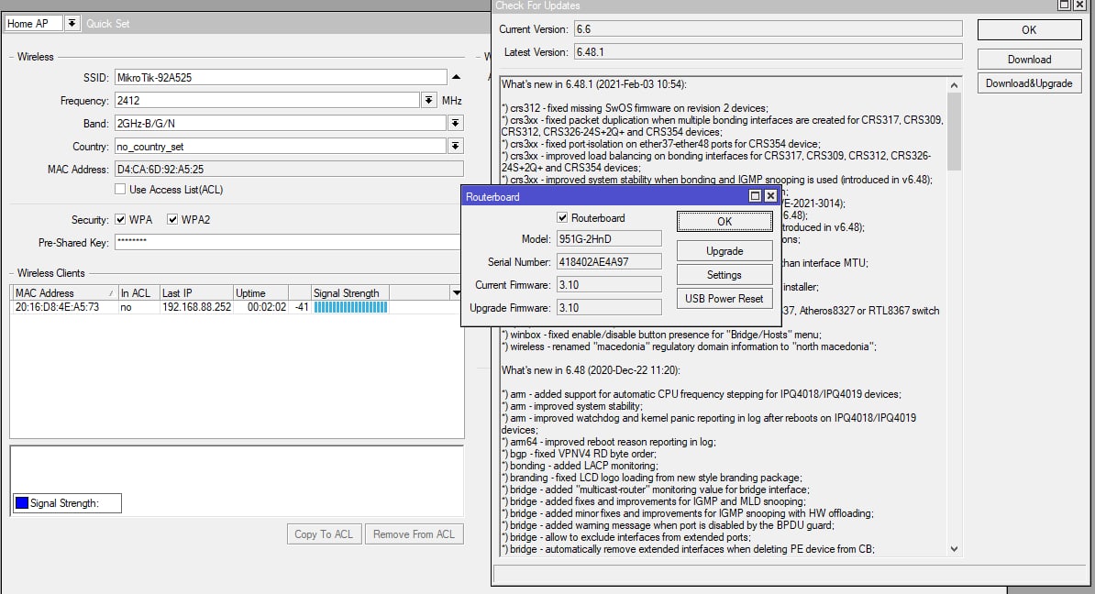The width and height of the screenshot is (1095, 594).
Task: Toggle the WPA security checkbox
Action: click(x=120, y=219)
